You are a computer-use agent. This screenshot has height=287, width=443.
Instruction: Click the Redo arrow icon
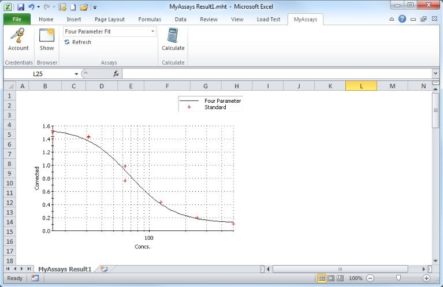point(46,7)
